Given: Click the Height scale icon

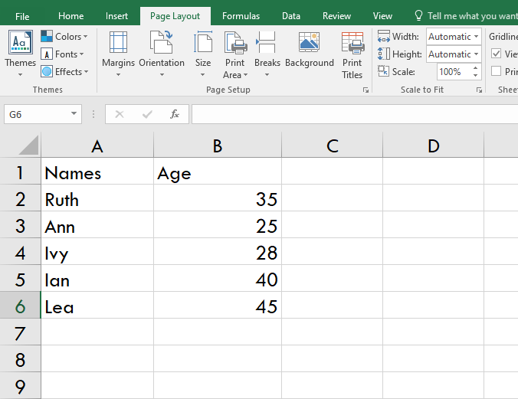Looking at the screenshot, I should (384, 54).
